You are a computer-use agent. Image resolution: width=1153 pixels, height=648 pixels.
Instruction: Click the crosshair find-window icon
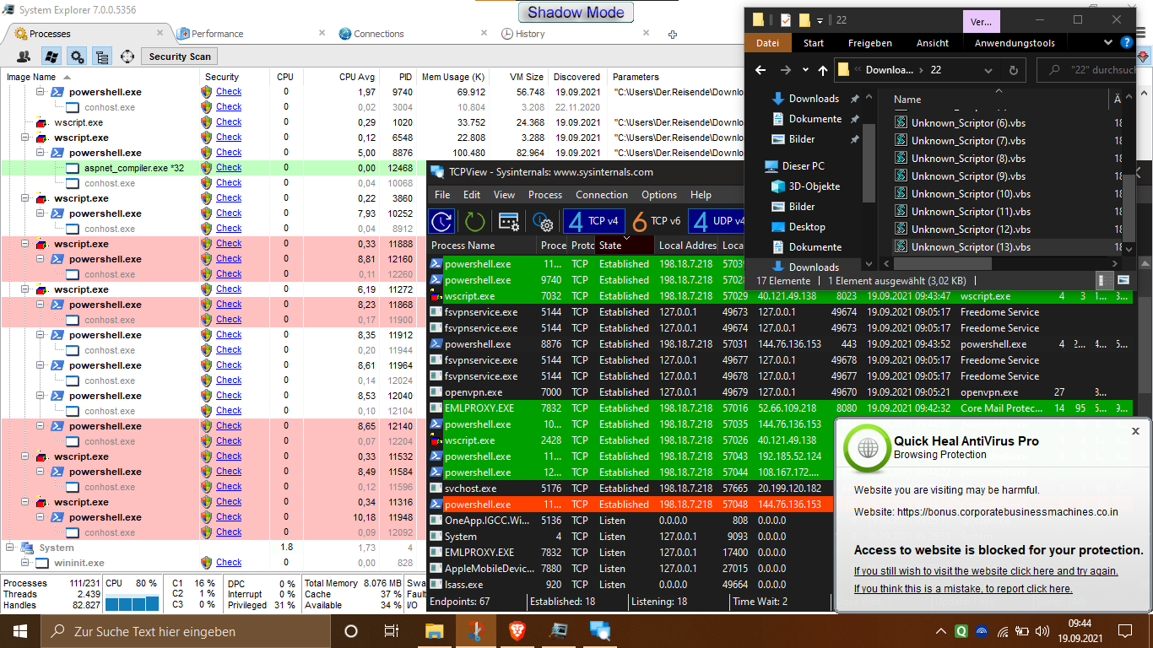click(x=127, y=57)
